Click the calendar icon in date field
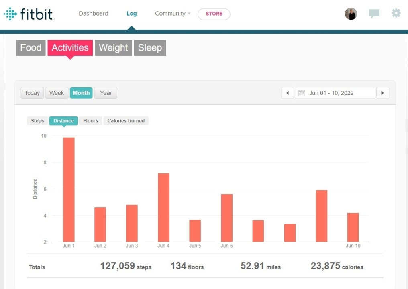The width and height of the screenshot is (408, 289). point(302,93)
